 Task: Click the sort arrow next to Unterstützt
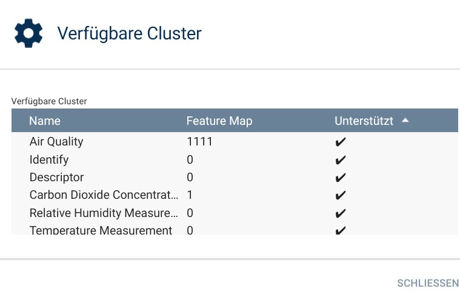click(405, 121)
